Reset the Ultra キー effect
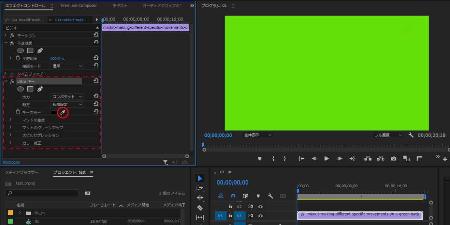The image size is (450, 225). tap(96, 81)
